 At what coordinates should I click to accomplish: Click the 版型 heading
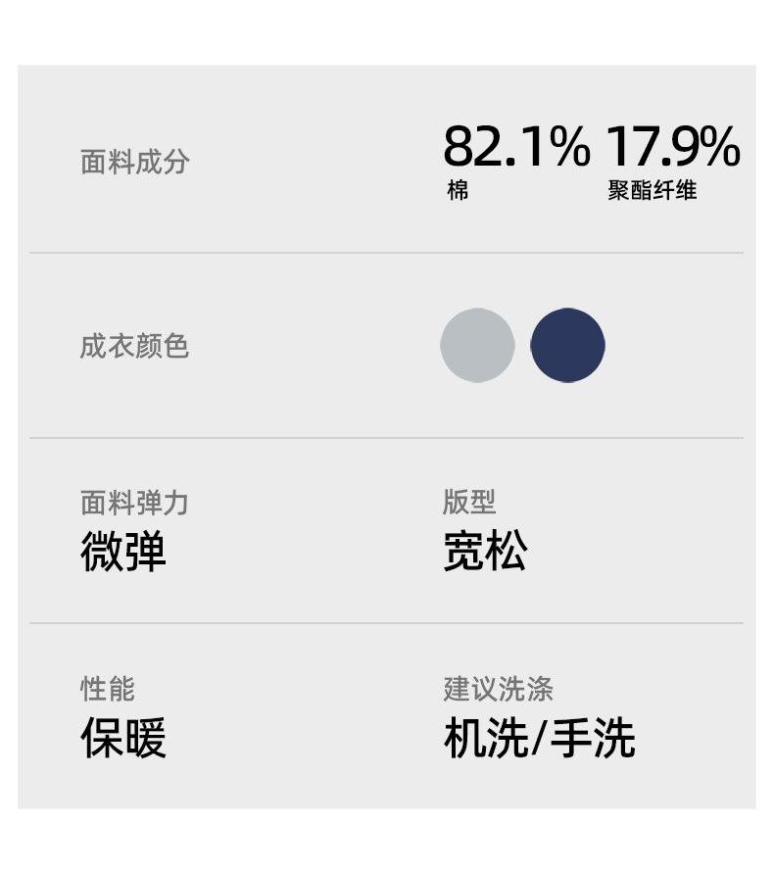tap(469, 502)
